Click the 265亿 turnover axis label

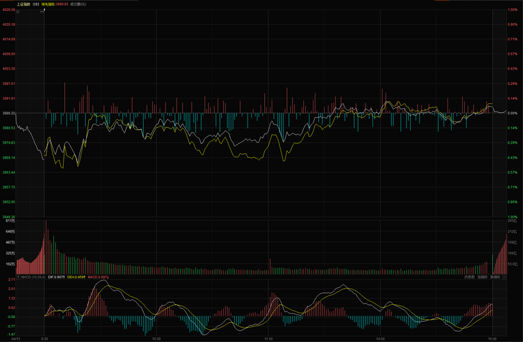pos(512,221)
